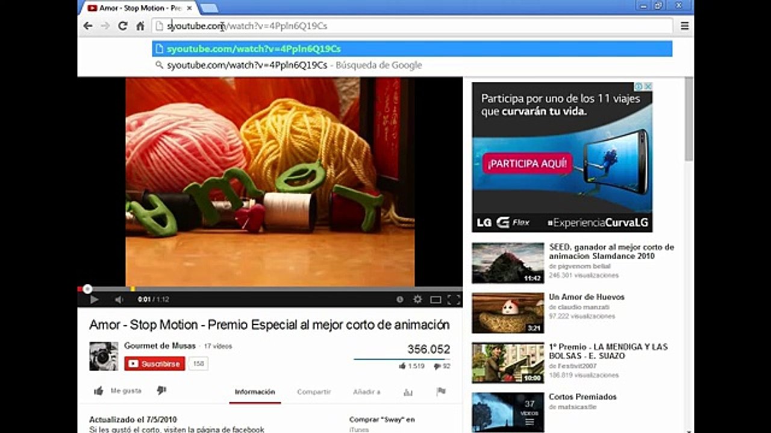Play the video with play button
This screenshot has height=433, width=771.
pos(94,299)
